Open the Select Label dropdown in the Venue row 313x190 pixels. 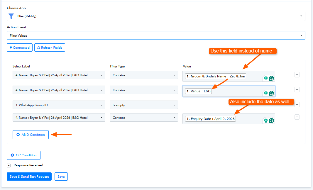pyautogui.click(x=59, y=90)
